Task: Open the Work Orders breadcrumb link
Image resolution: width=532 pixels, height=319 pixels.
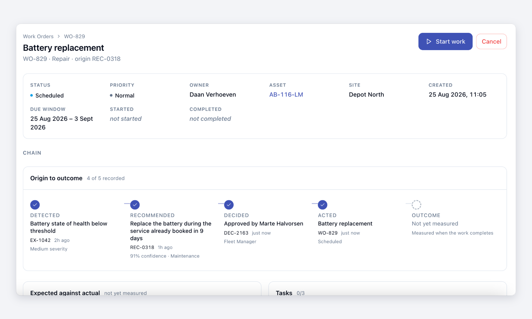Action: pyautogui.click(x=38, y=37)
